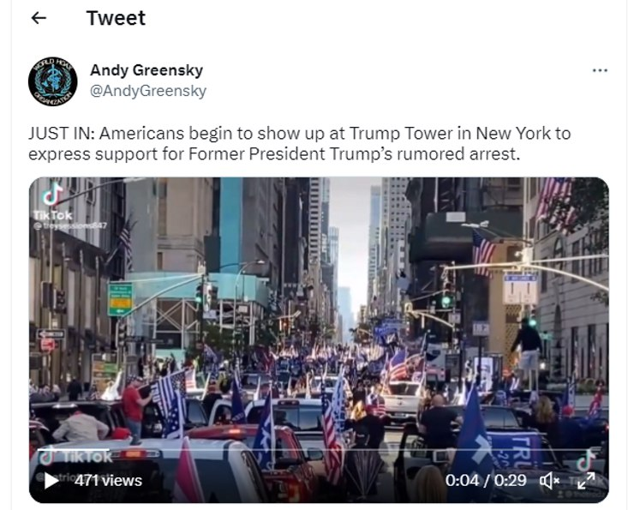Select the Tweet page heading
This screenshot has height=510, width=634.
116,18
